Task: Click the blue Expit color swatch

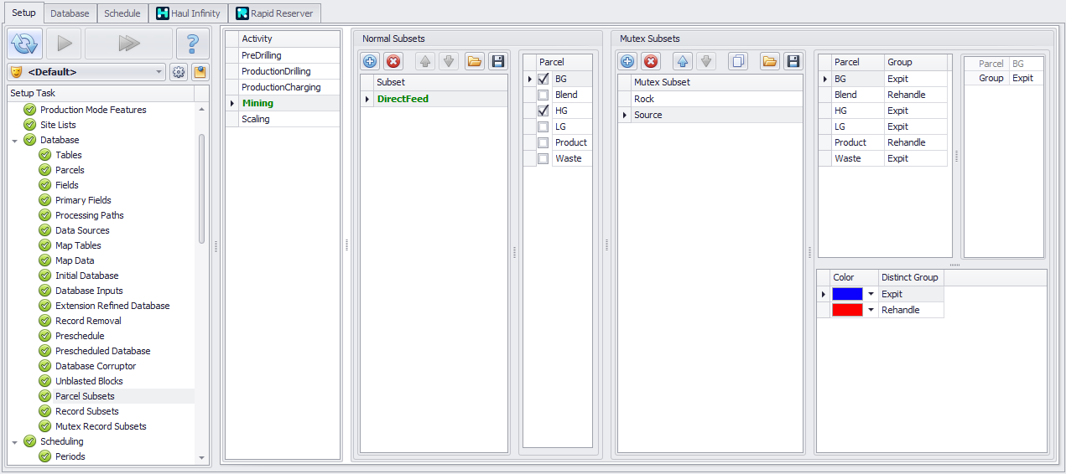Action: pos(847,294)
